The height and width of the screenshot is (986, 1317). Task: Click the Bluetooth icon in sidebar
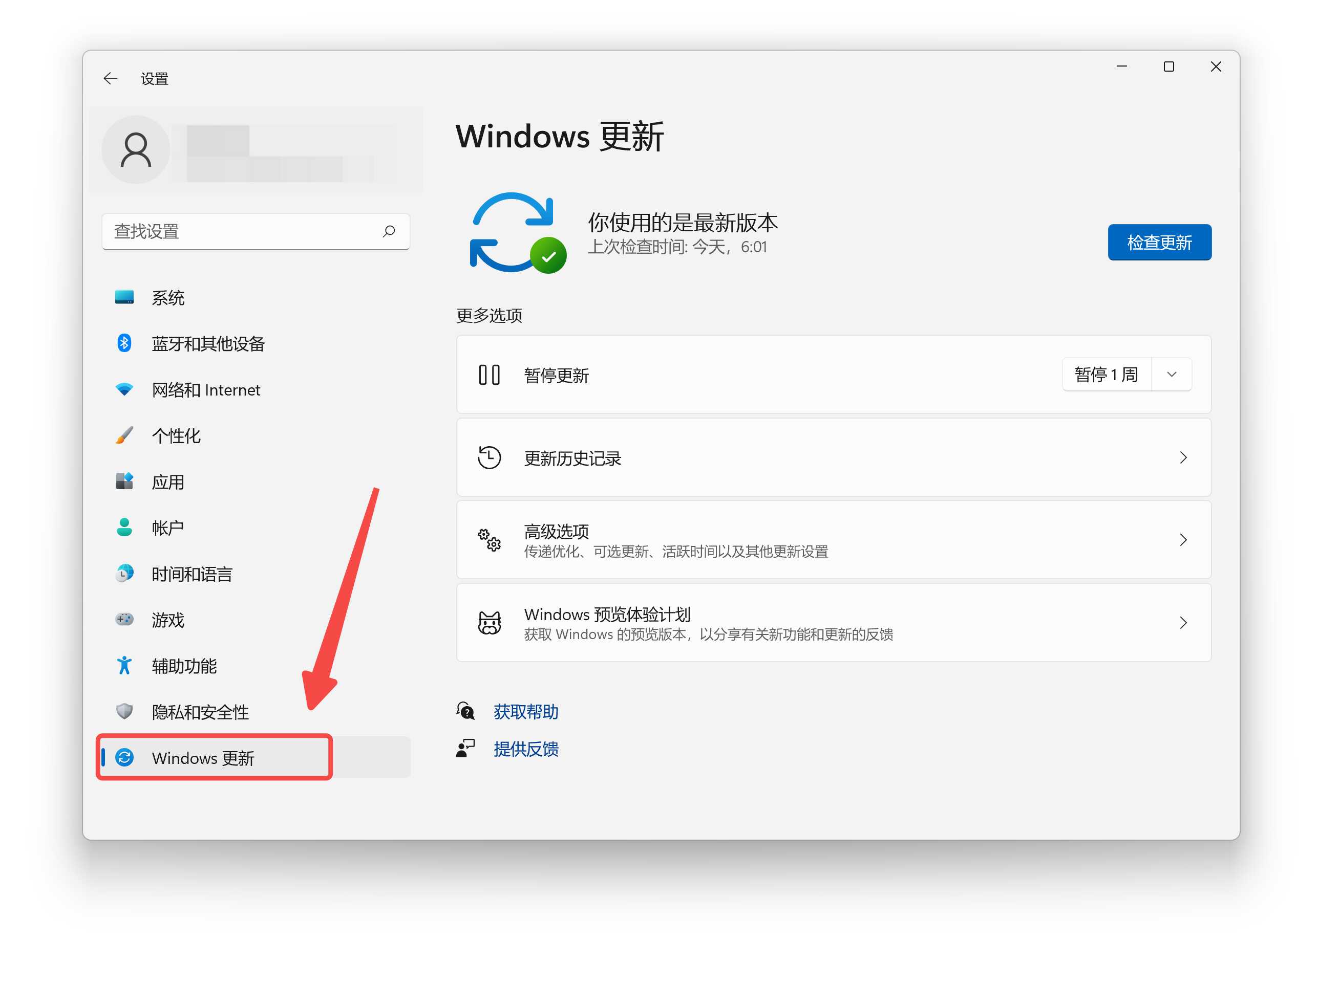(x=124, y=343)
